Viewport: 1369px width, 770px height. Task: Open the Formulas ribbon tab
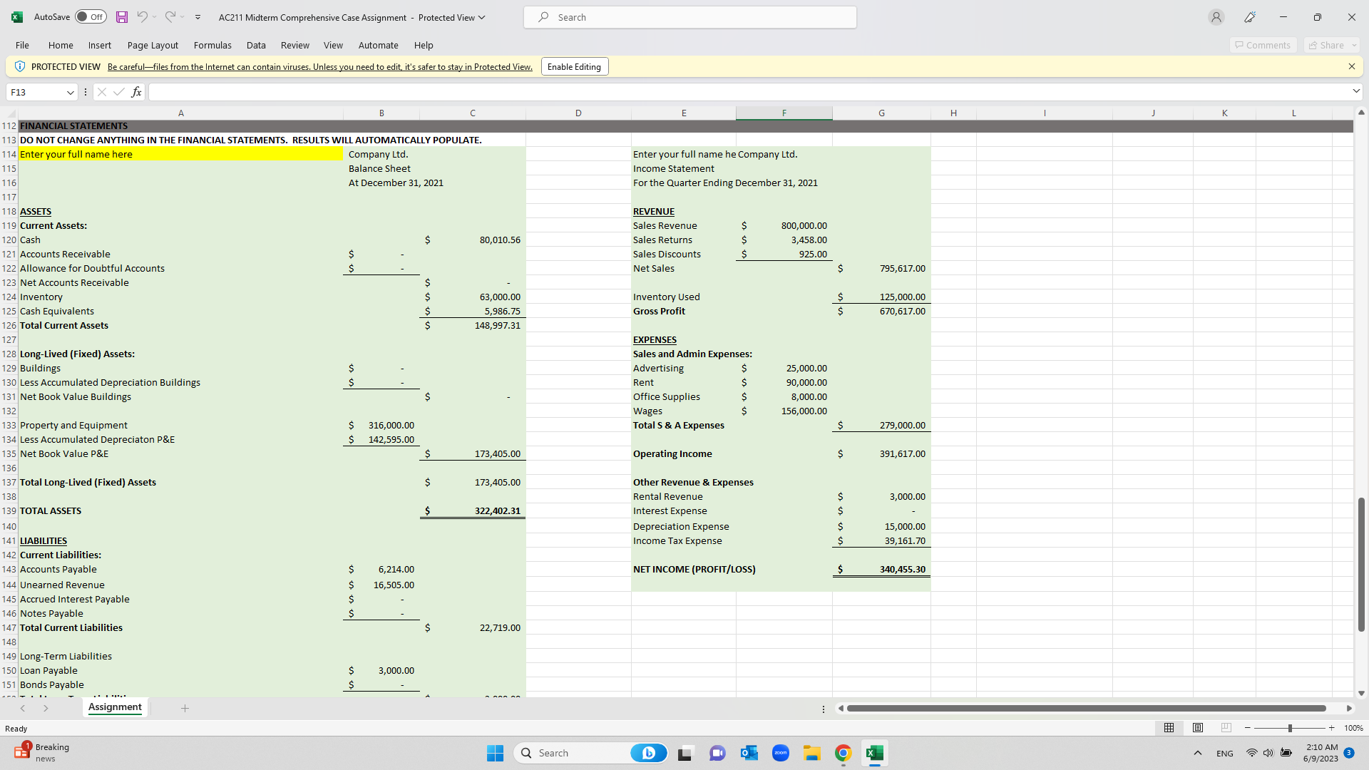[x=212, y=45]
